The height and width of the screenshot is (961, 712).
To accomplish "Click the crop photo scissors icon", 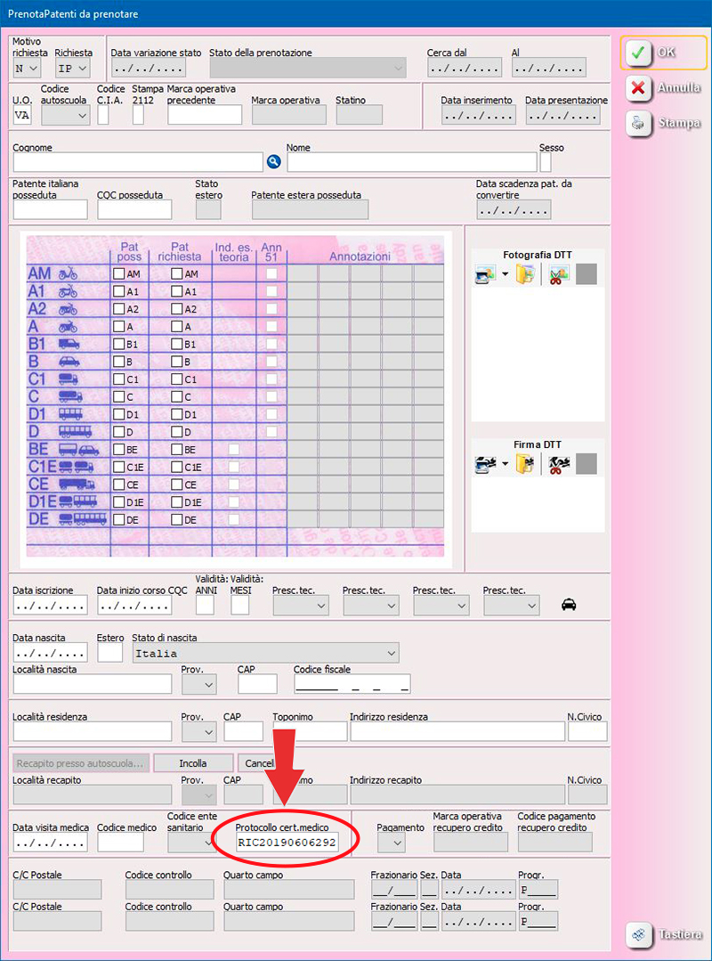I will pos(559,275).
